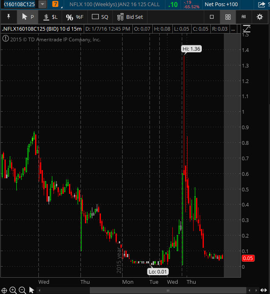Click the Tue label on time axis
270x294 pixels.
154,282
